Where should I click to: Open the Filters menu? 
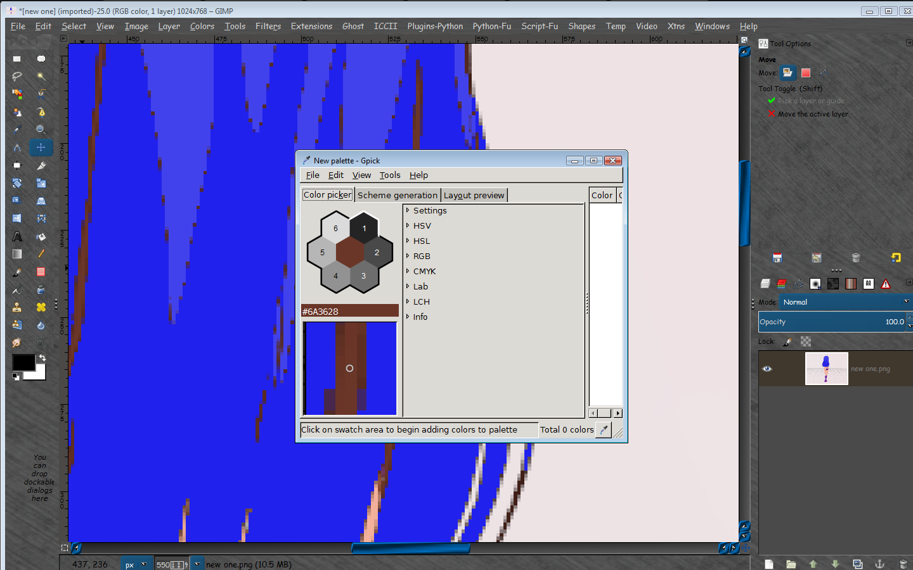(x=268, y=26)
